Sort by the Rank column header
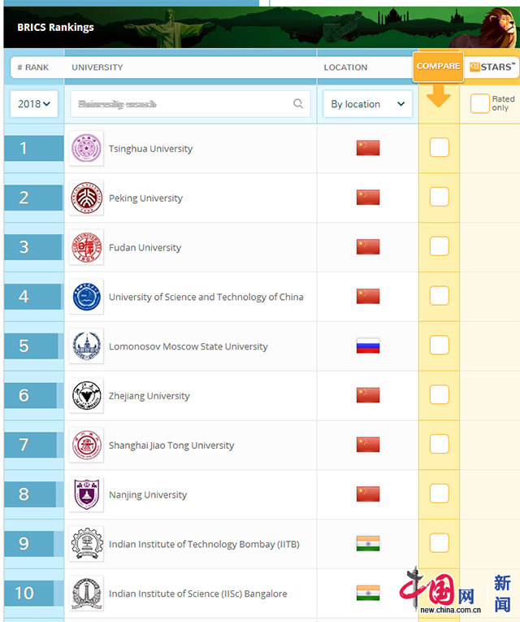This screenshot has width=520, height=622. pos(33,67)
